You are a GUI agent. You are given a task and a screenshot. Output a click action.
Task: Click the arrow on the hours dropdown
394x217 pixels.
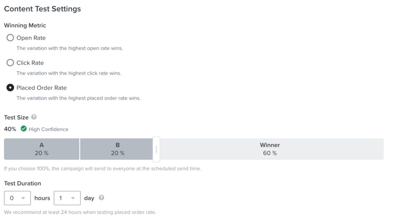tap(23, 198)
